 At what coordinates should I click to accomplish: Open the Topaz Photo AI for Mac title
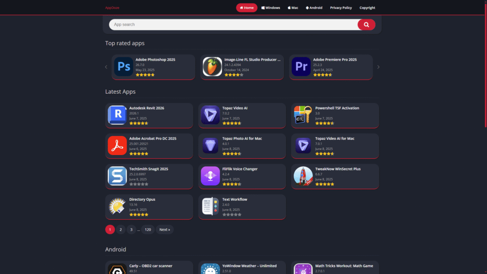click(x=242, y=138)
